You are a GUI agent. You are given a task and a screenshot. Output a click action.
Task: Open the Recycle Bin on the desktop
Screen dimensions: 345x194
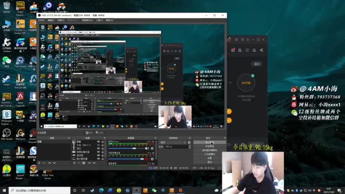coord(6,7)
